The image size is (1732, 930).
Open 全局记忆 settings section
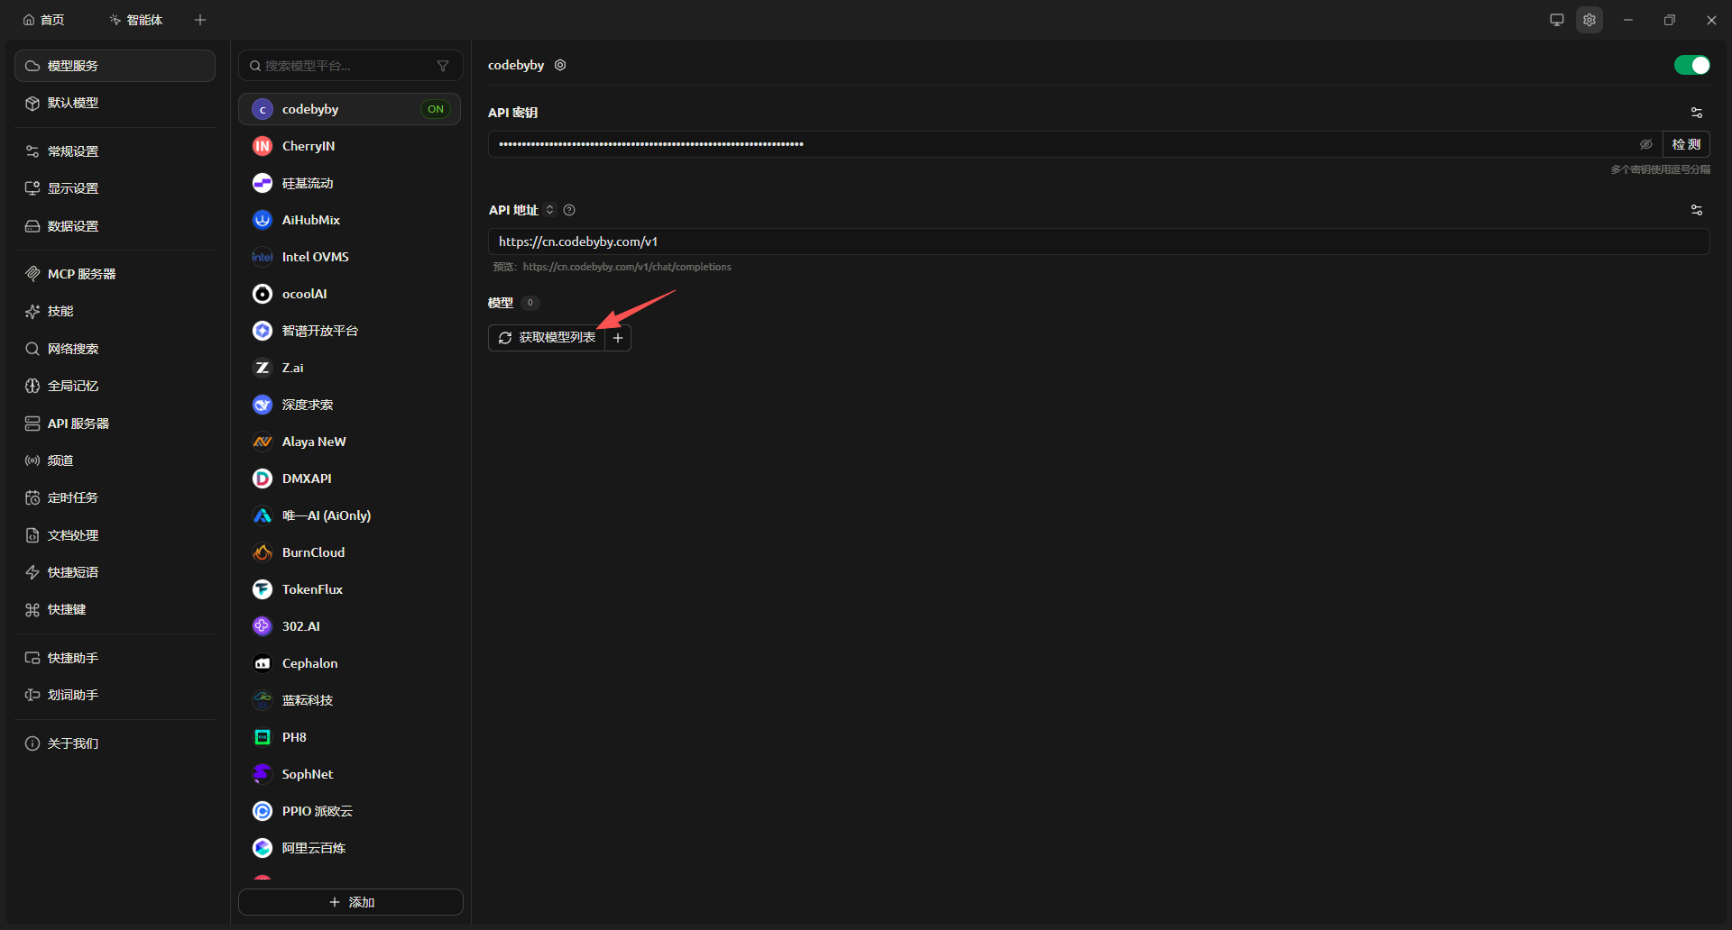(115, 386)
